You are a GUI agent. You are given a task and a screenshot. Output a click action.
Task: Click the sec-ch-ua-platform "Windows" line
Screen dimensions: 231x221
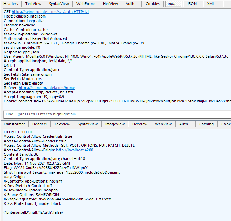31,34
